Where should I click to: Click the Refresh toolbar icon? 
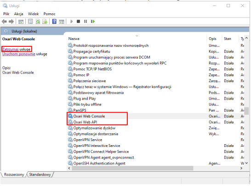click(x=38, y=22)
